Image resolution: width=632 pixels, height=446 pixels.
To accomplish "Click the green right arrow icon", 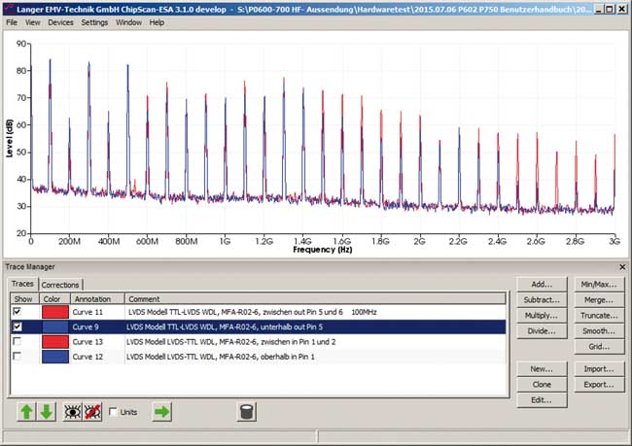I will click(x=162, y=412).
